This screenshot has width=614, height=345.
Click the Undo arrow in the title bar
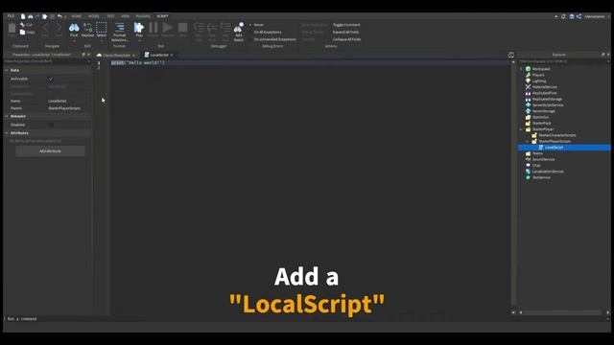59,16
